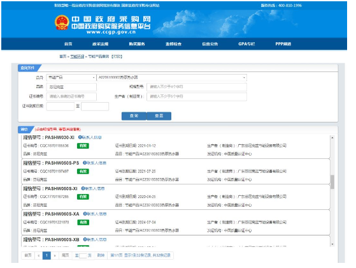Focus the 证书编号 certificate number input
The width and height of the screenshot is (356, 268).
coord(71,96)
